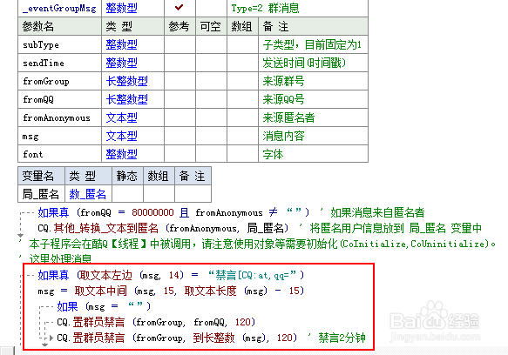This screenshot has height=355, width=508.
Task: Select the comment '禁言2分钟'
Action: tap(342, 338)
